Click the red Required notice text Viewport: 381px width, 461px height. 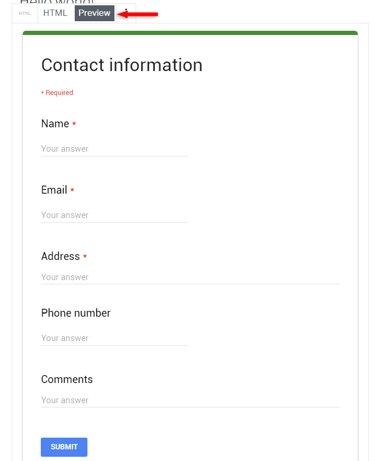57,93
